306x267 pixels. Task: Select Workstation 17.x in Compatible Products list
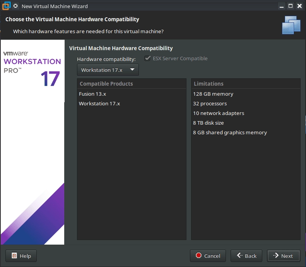click(x=132, y=103)
